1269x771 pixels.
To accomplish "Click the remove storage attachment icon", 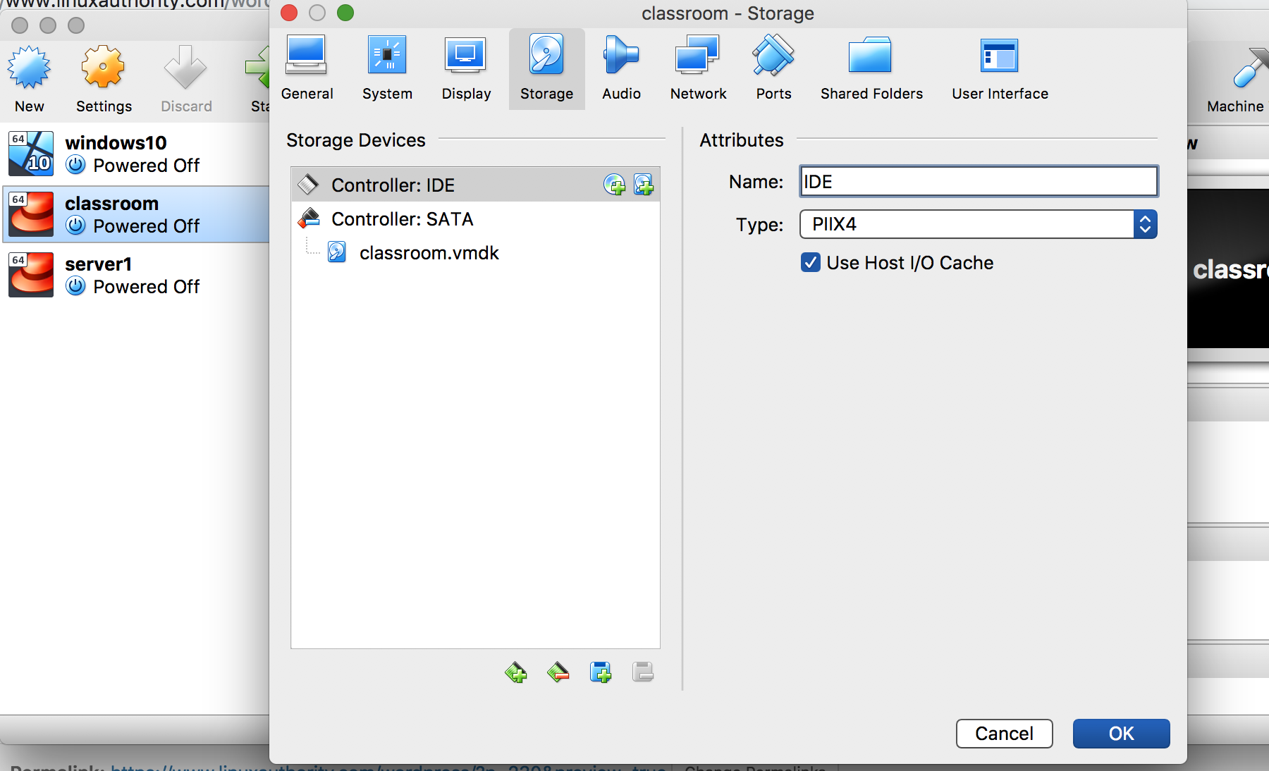I will pyautogui.click(x=643, y=672).
